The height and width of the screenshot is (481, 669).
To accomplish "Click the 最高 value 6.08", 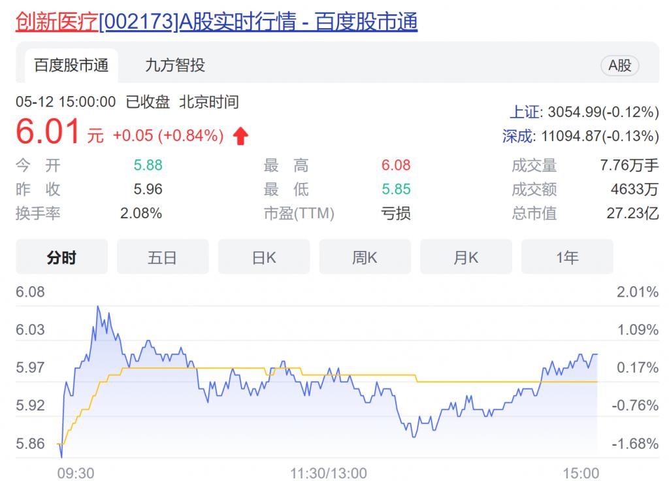I will (x=396, y=165).
